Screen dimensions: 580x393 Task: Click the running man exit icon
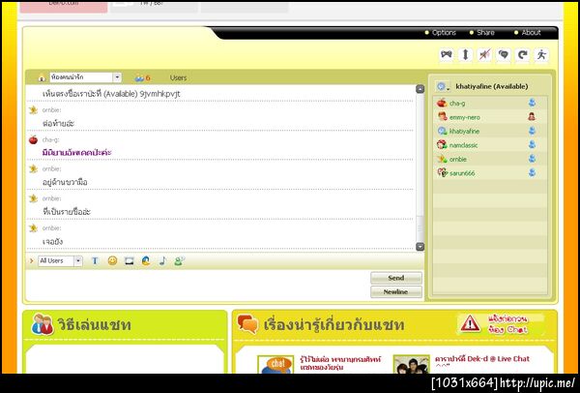pyautogui.click(x=541, y=55)
